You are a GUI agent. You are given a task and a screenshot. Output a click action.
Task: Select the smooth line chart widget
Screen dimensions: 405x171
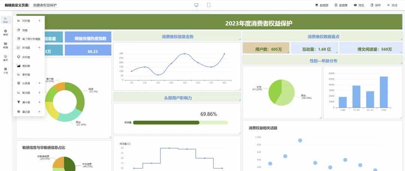(177, 66)
